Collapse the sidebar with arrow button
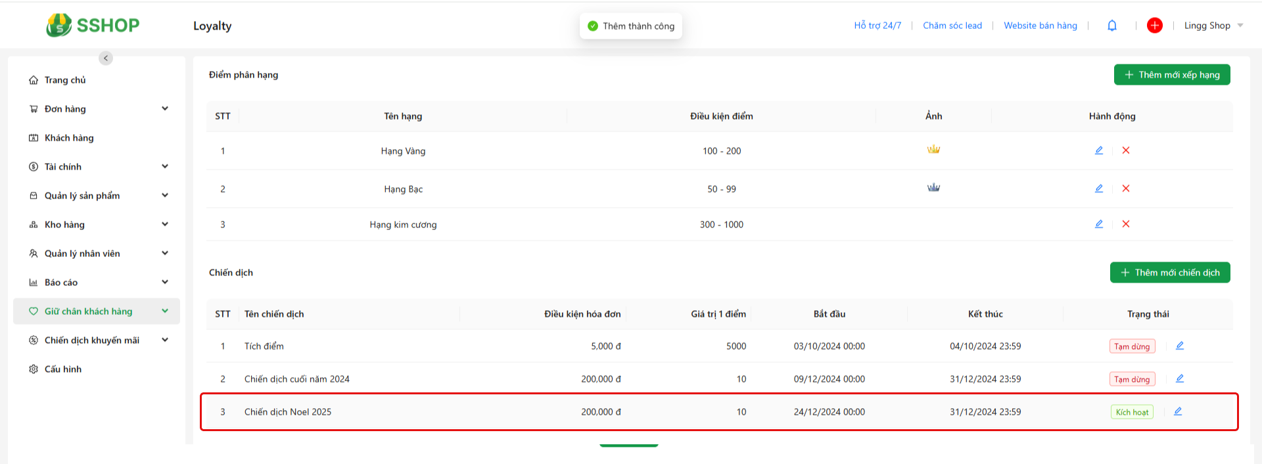1262x464 pixels. [106, 58]
